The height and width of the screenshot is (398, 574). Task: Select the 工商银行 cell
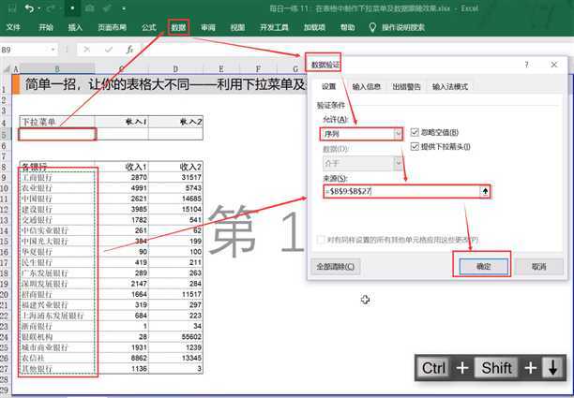57,178
